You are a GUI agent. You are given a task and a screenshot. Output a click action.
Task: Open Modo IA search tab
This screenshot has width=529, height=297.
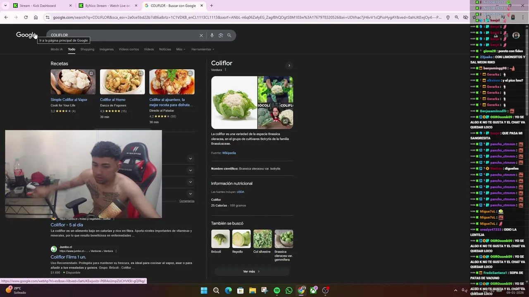(x=57, y=49)
